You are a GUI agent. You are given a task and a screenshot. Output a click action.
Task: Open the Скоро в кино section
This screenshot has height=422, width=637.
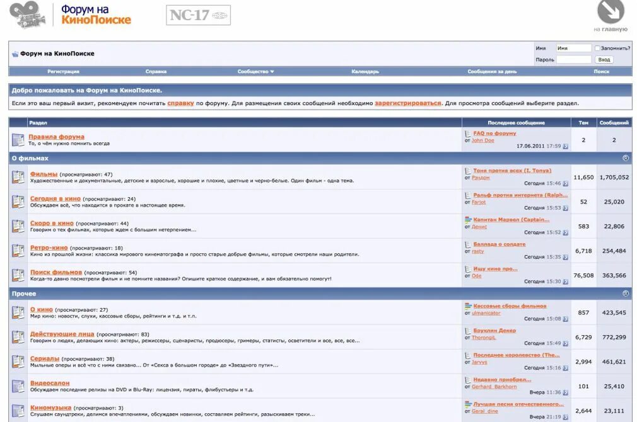(x=52, y=223)
